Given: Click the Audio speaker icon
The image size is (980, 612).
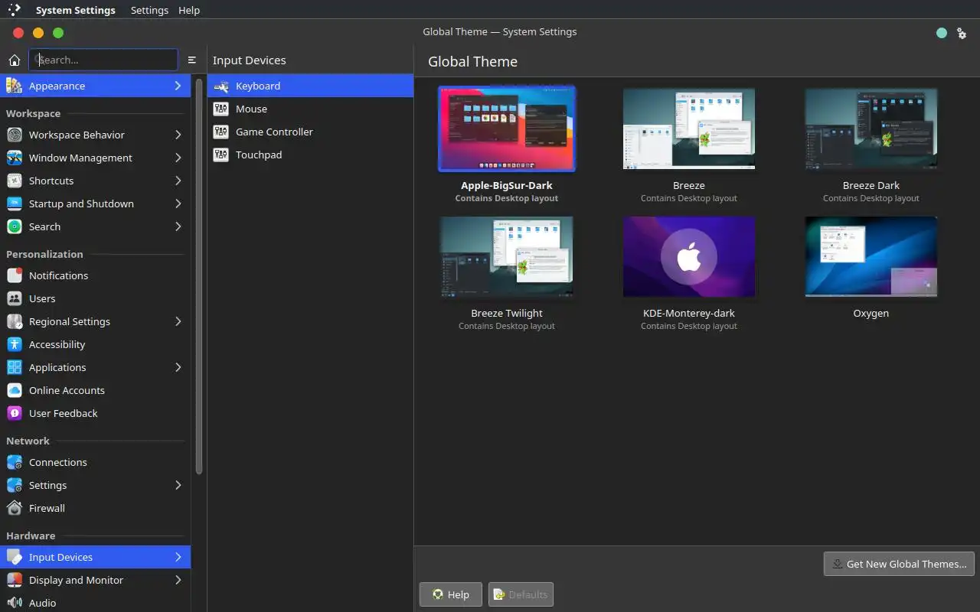Looking at the screenshot, I should (x=14, y=603).
